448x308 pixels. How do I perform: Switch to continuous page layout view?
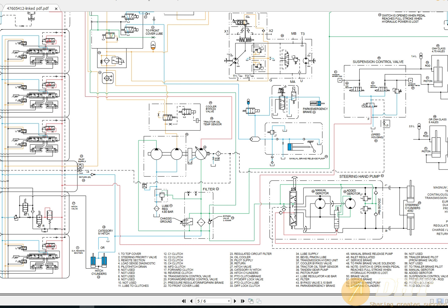(x=439, y=301)
